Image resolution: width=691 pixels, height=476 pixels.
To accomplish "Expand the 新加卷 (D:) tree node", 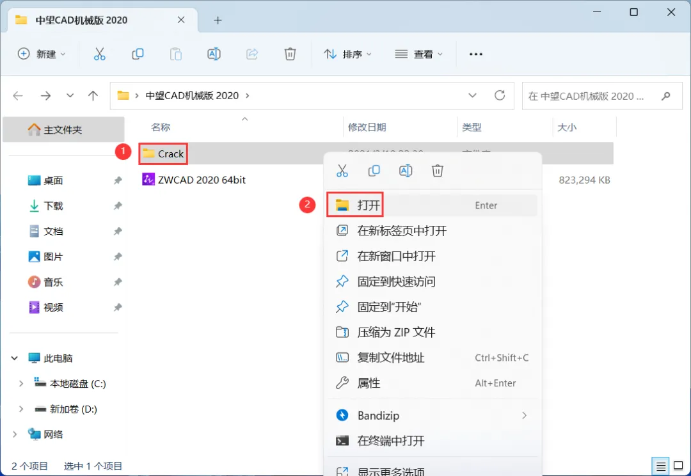I will [20, 409].
